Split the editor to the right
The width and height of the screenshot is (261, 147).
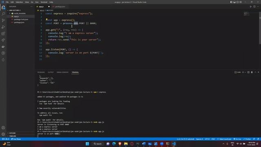coord(254,7)
